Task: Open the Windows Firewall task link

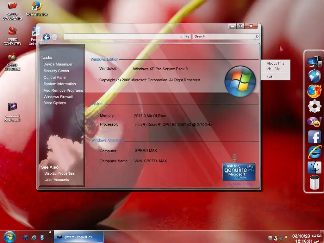Action: [58, 97]
